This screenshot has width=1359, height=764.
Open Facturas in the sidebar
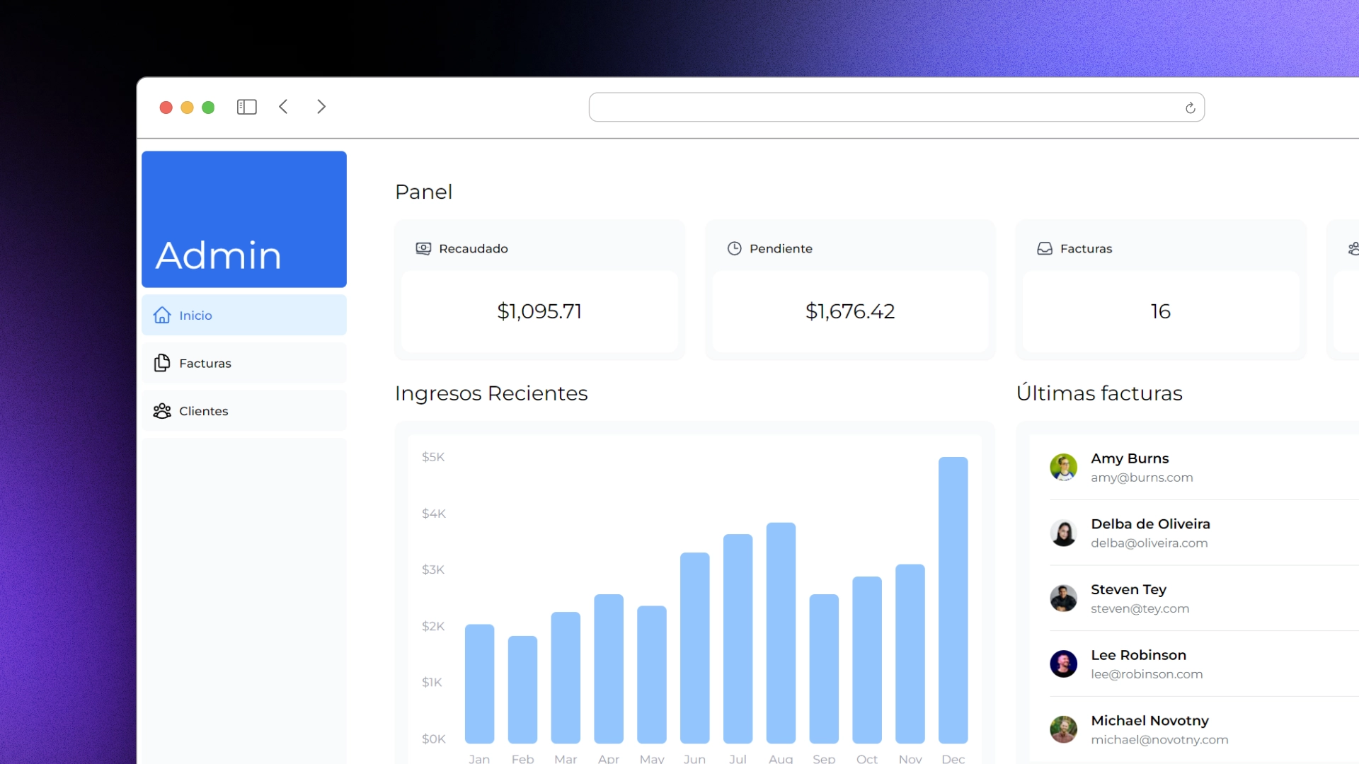click(x=244, y=363)
